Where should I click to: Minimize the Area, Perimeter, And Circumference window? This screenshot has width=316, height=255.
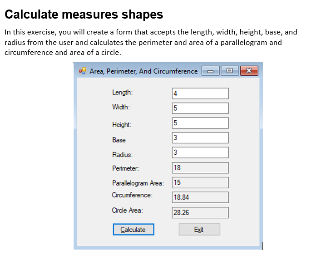coord(211,71)
